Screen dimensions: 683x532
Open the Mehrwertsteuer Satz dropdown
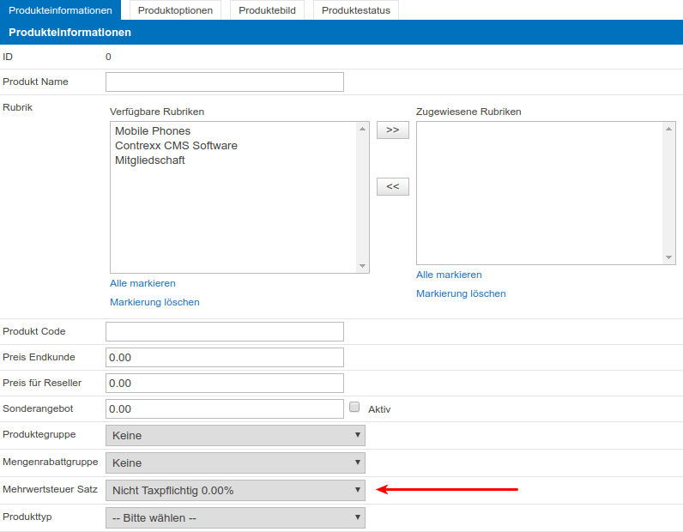[x=235, y=490]
